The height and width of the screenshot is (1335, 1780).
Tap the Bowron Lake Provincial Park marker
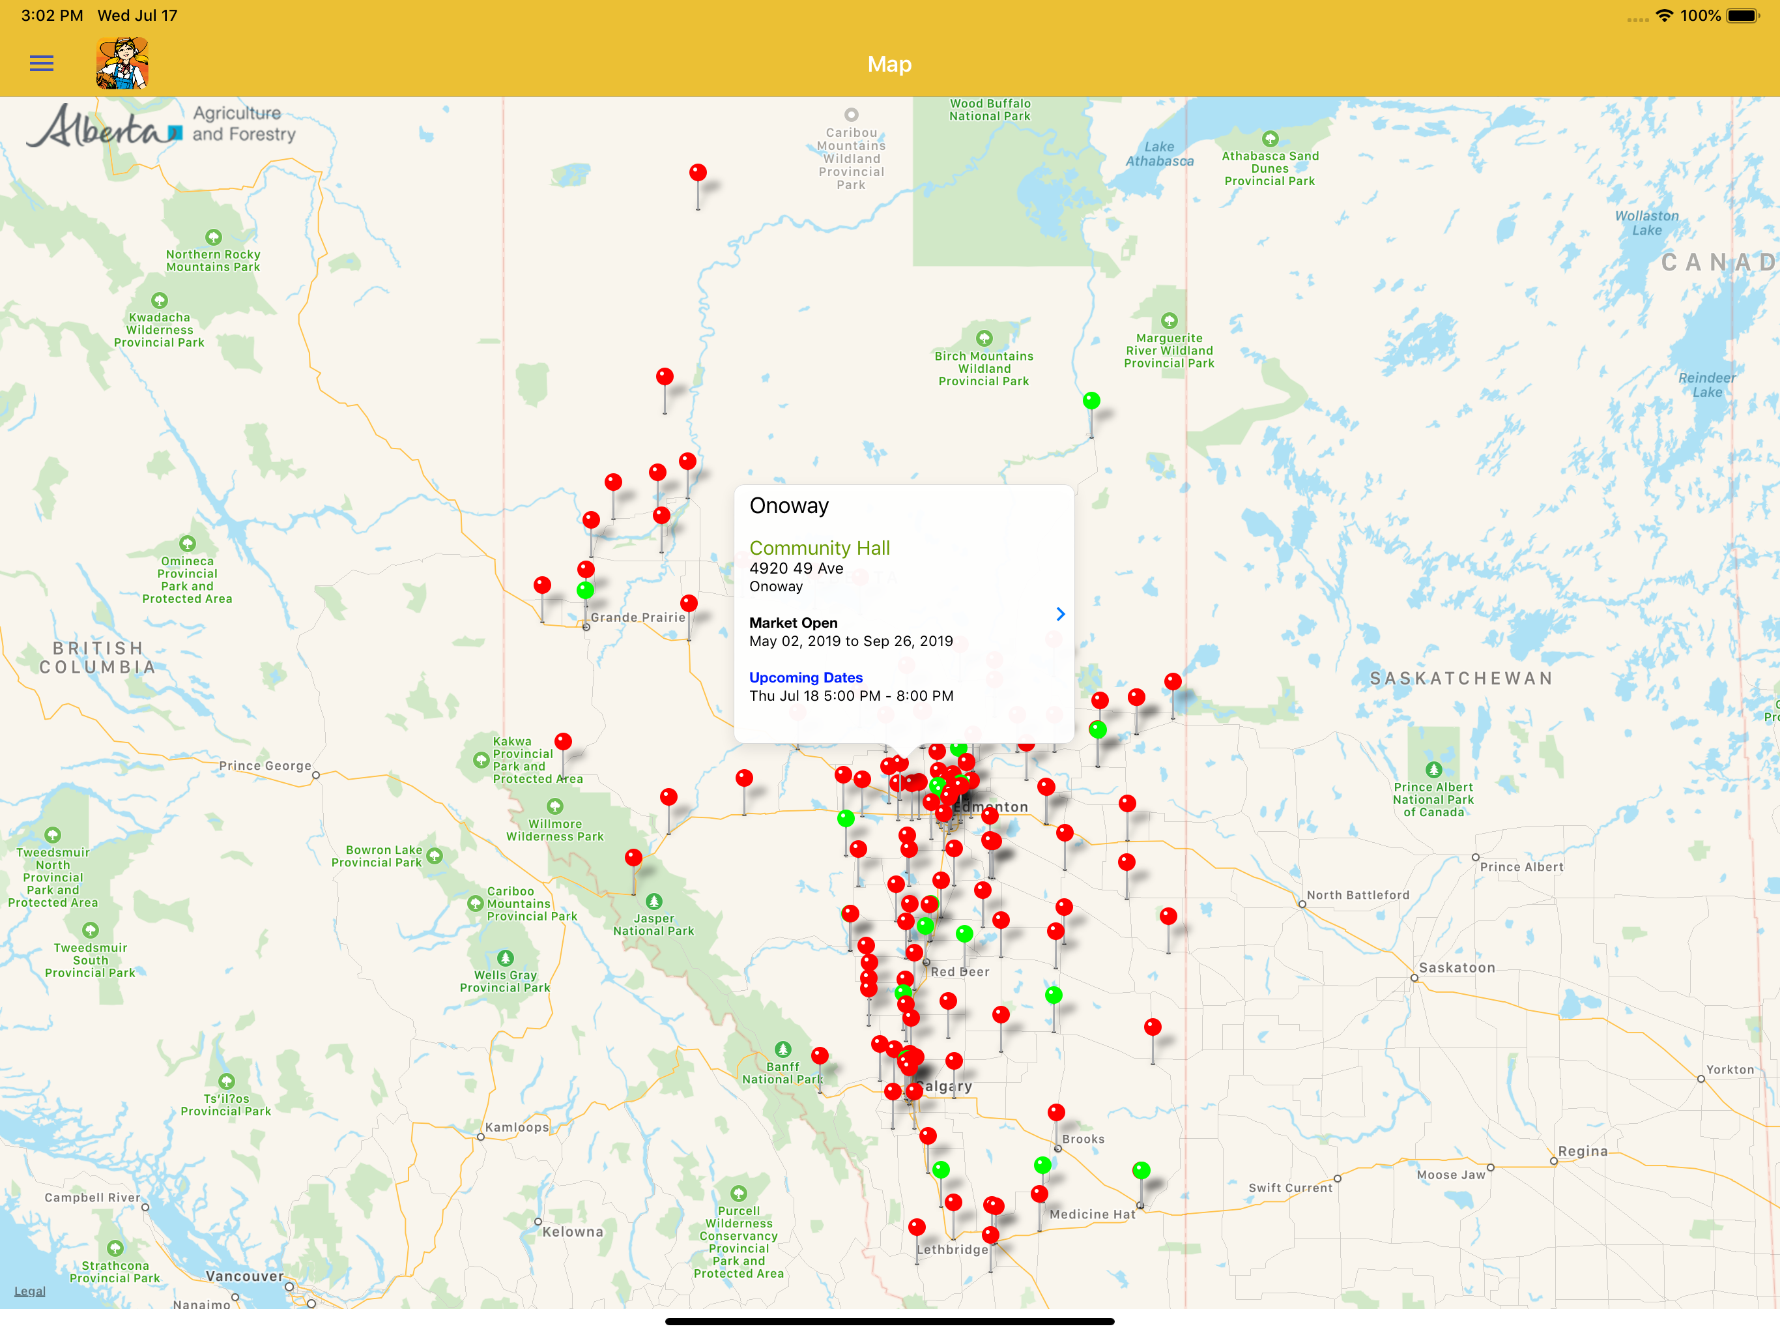[435, 856]
